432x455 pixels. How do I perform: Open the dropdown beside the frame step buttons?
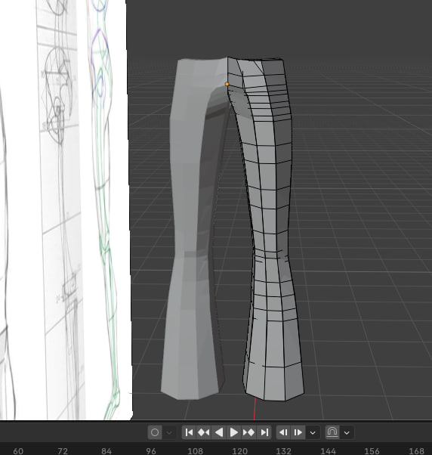(x=313, y=432)
